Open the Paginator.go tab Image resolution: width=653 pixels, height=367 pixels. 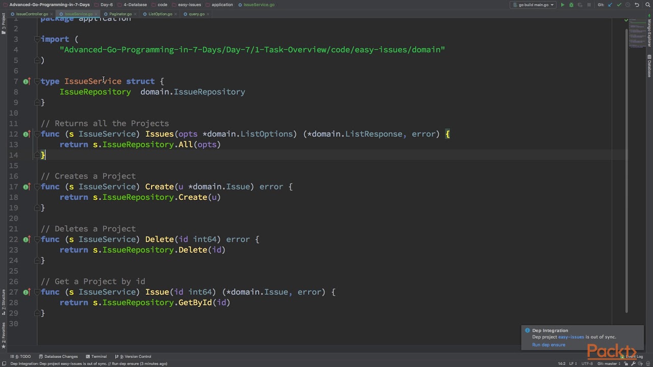(x=120, y=14)
